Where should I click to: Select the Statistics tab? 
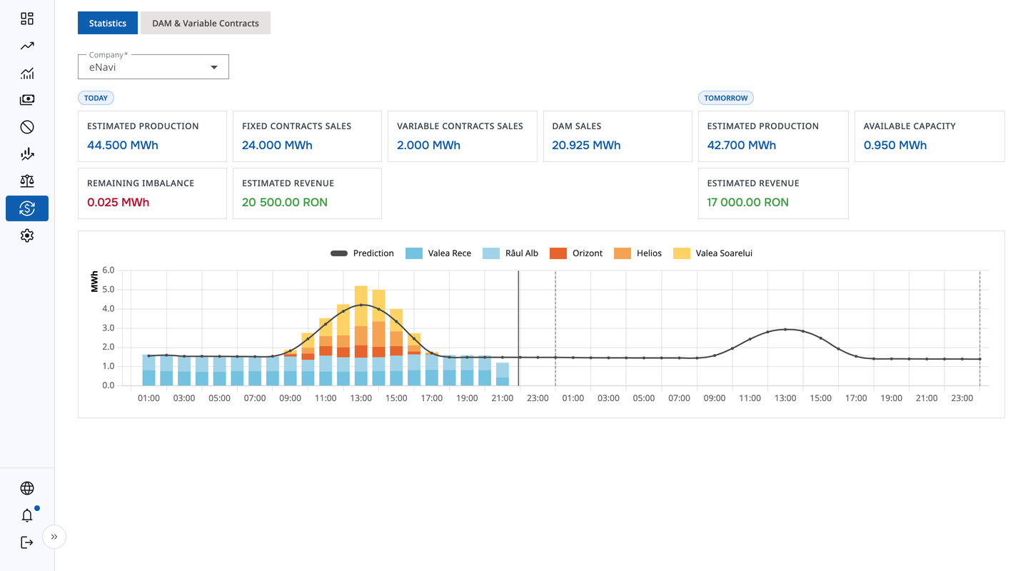click(107, 23)
